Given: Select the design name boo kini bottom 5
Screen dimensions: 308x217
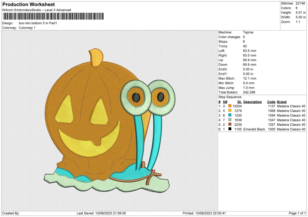Looking at the screenshot, I should pyautogui.click(x=38, y=23).
